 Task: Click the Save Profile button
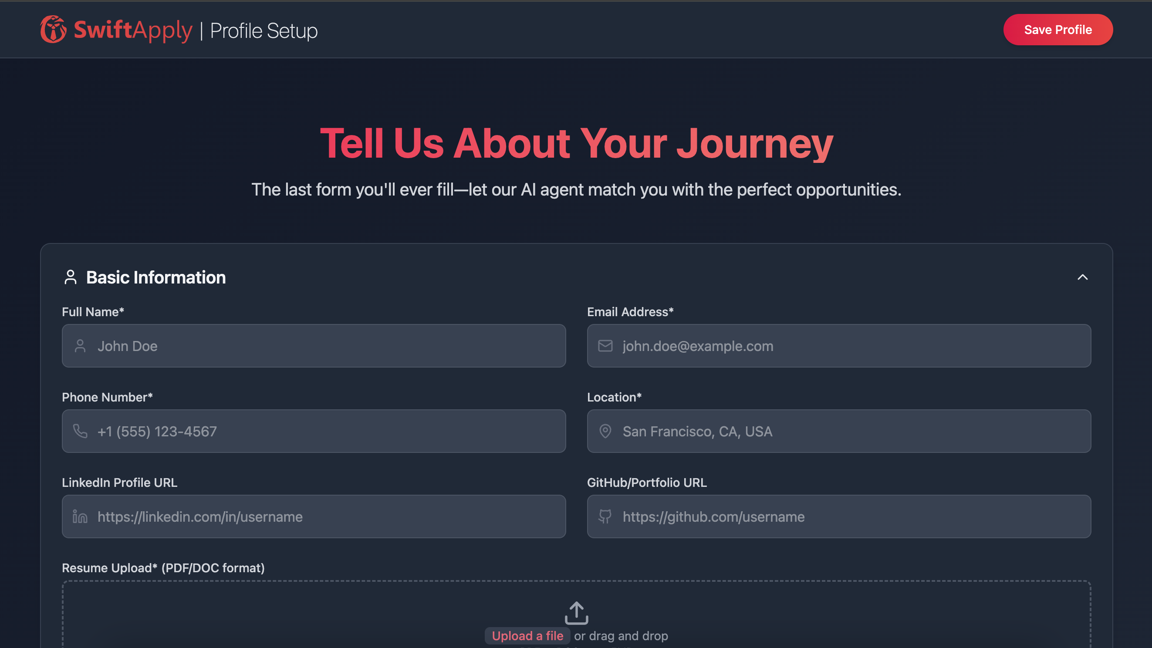[1057, 30]
